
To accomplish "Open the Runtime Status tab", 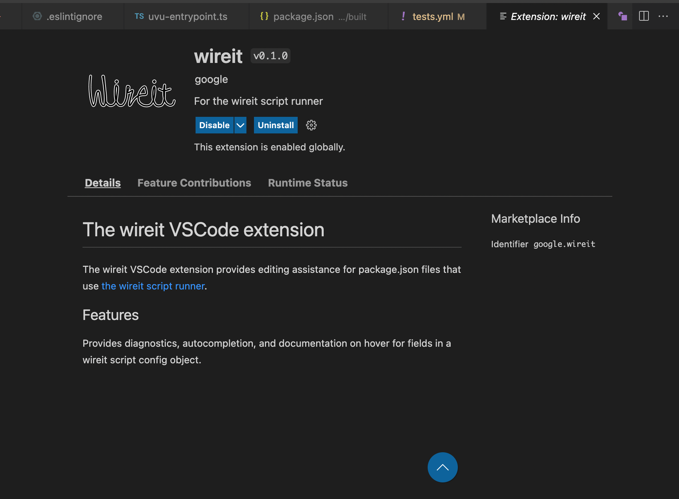I will (x=308, y=183).
